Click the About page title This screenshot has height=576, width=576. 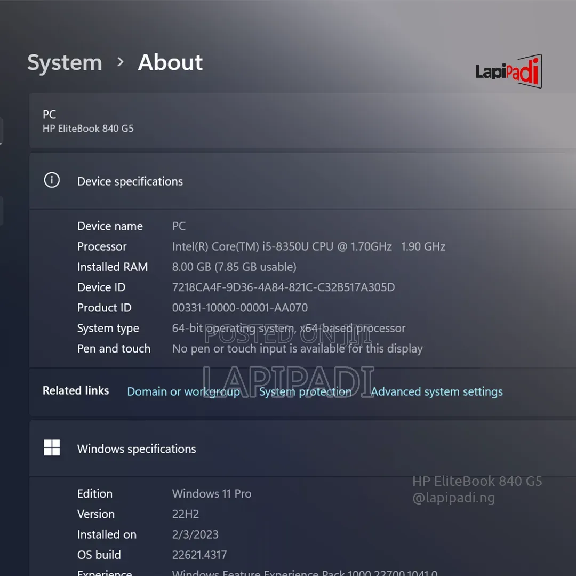coord(170,62)
